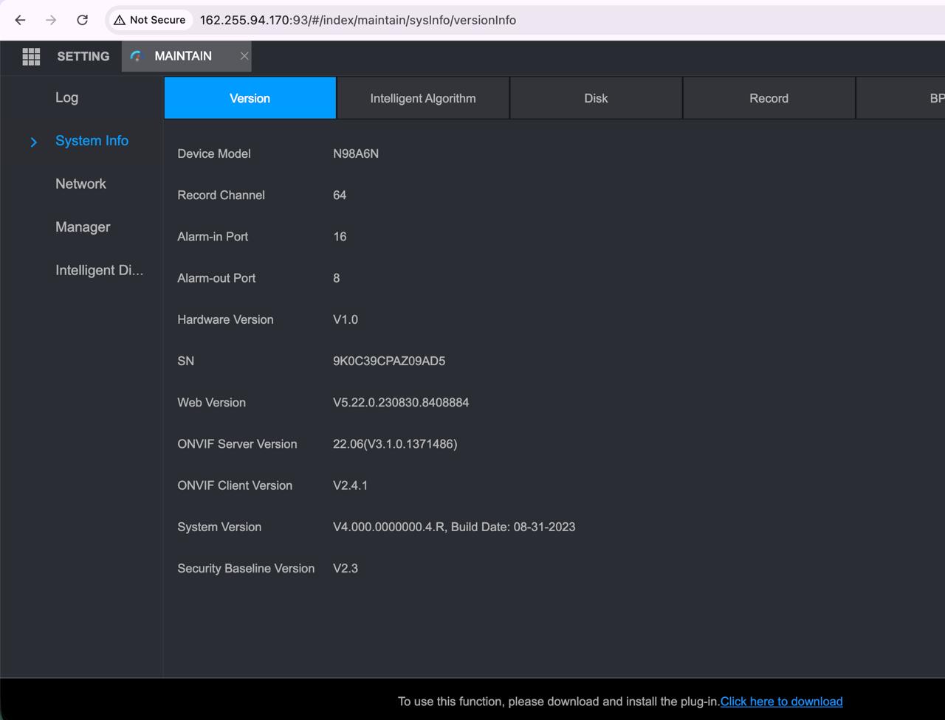Click the Hardware Version label
Image resolution: width=945 pixels, height=720 pixels.
[225, 319]
